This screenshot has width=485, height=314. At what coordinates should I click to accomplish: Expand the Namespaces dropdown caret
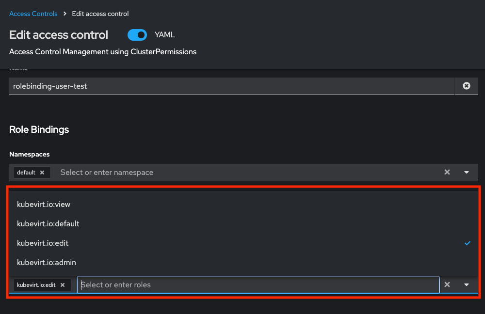coord(467,173)
